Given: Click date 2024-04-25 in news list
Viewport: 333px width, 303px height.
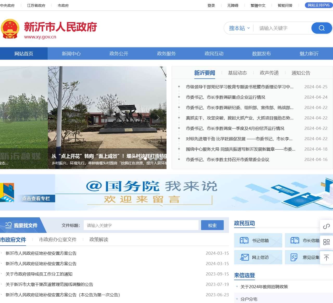Looking at the screenshot, I should coord(316,87).
